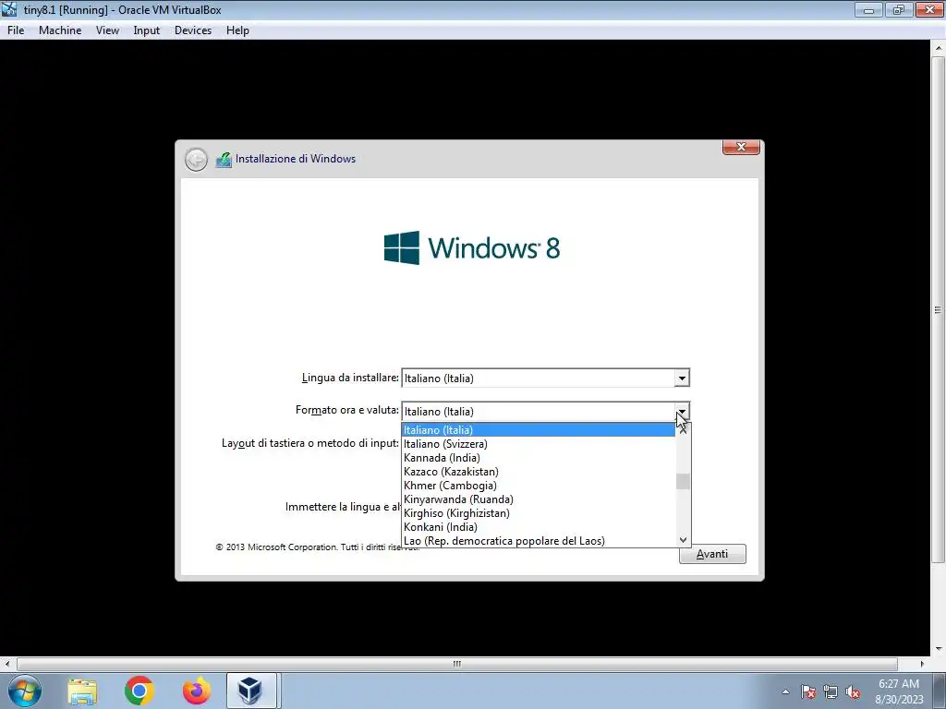This screenshot has height=709, width=946.
Task: Click the VM window horizontal scrollbar thumb
Action: click(456, 664)
